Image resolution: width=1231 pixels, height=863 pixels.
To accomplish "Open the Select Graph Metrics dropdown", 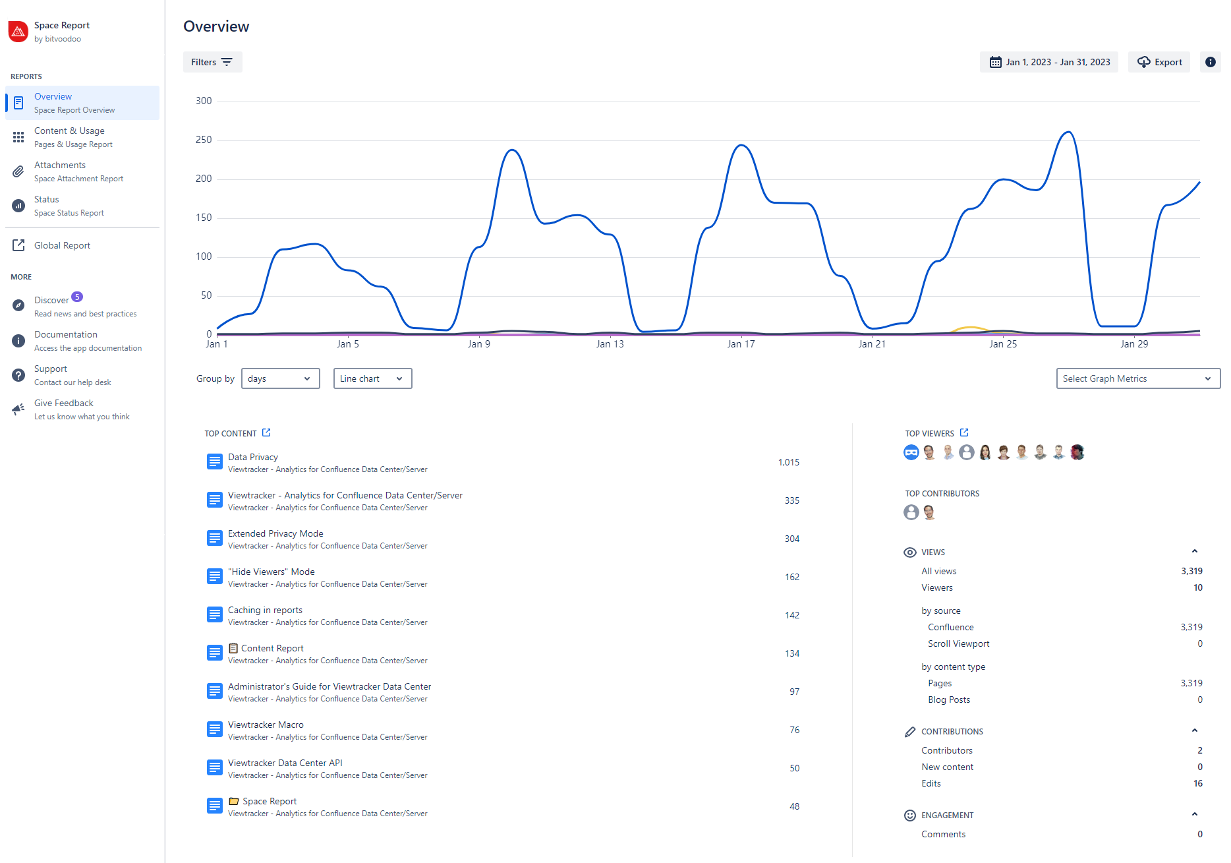I will point(1137,378).
